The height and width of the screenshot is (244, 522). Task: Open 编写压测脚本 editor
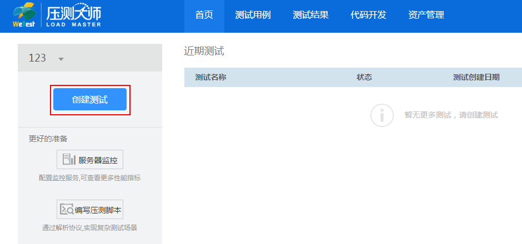(90, 210)
